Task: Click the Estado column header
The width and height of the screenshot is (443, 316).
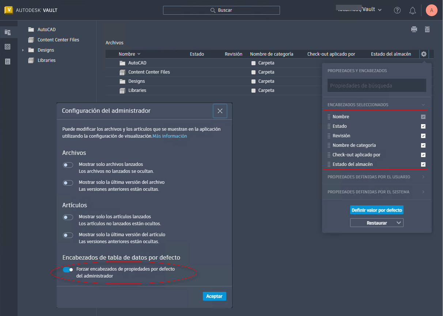Action: pyautogui.click(x=197, y=54)
